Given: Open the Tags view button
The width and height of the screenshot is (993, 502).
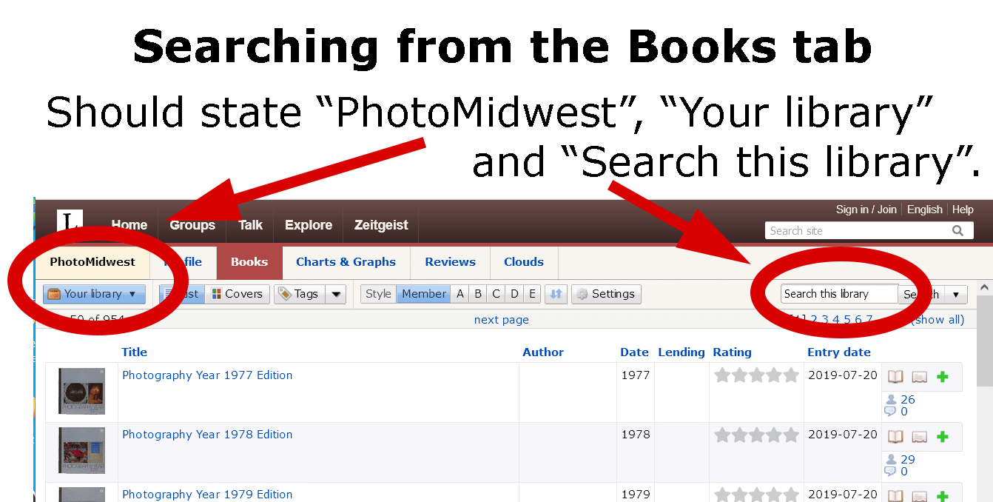Looking at the screenshot, I should coord(298,294).
